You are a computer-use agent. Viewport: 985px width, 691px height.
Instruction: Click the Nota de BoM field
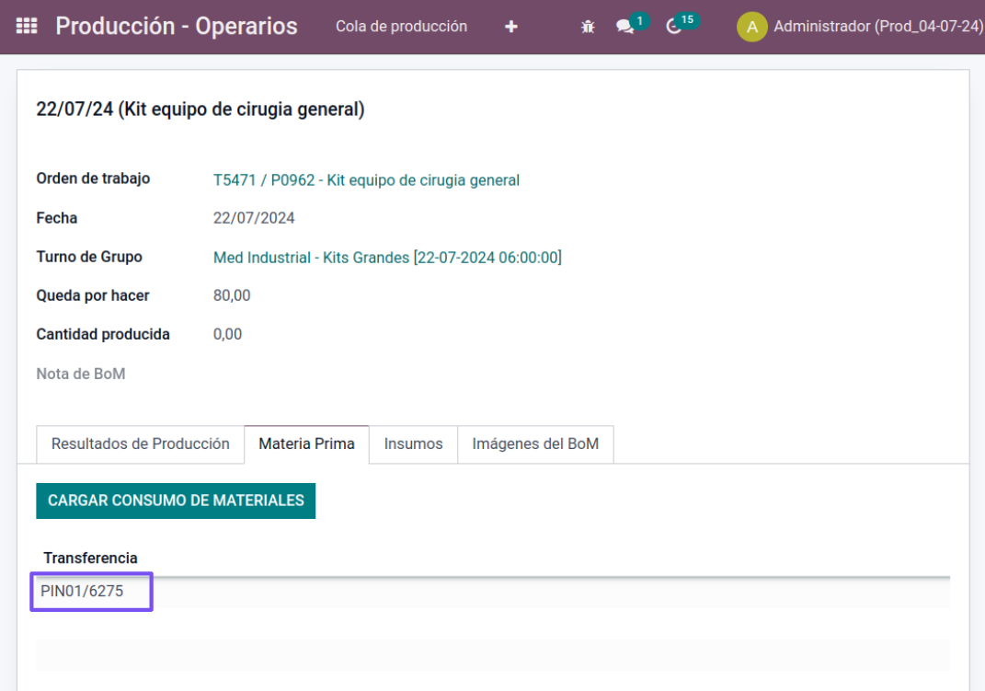[81, 374]
